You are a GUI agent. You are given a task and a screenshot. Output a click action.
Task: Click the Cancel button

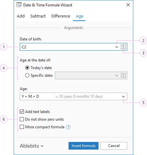114,146
